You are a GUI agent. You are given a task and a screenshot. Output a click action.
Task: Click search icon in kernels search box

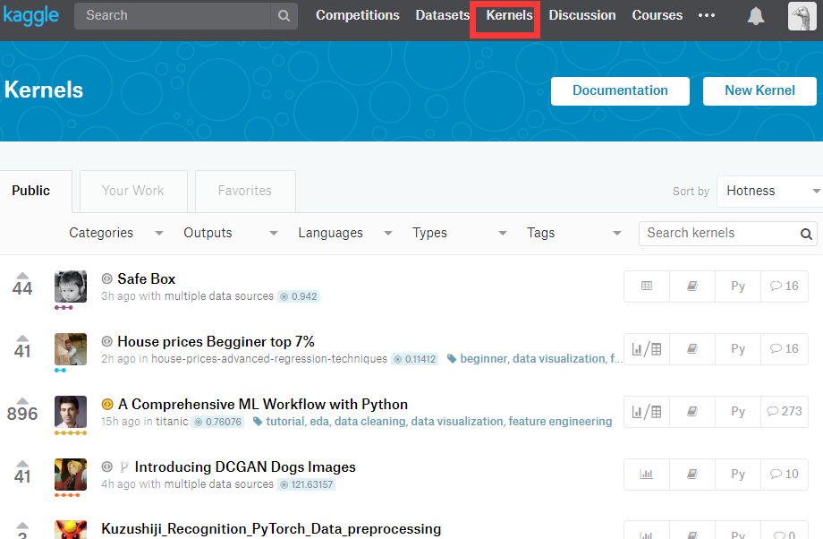click(x=806, y=234)
